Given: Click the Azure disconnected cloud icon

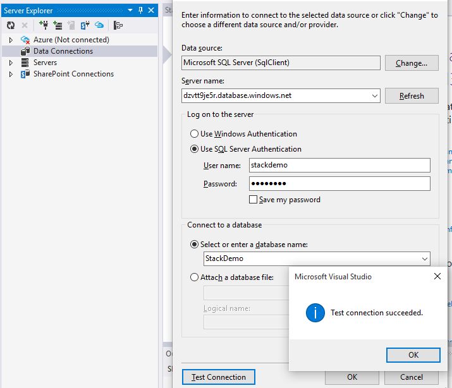Looking at the screenshot, I should click(x=25, y=40).
